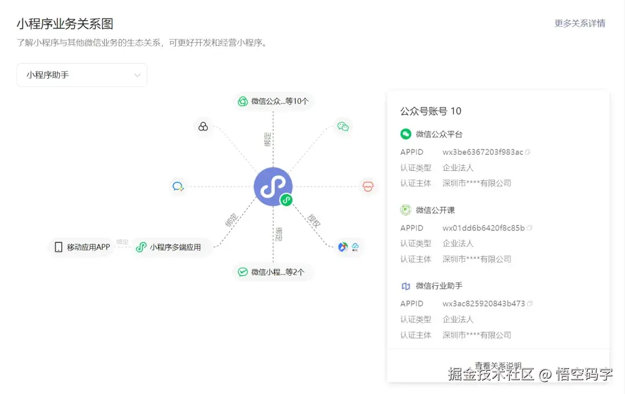Click the central mini program icon

point(273,187)
